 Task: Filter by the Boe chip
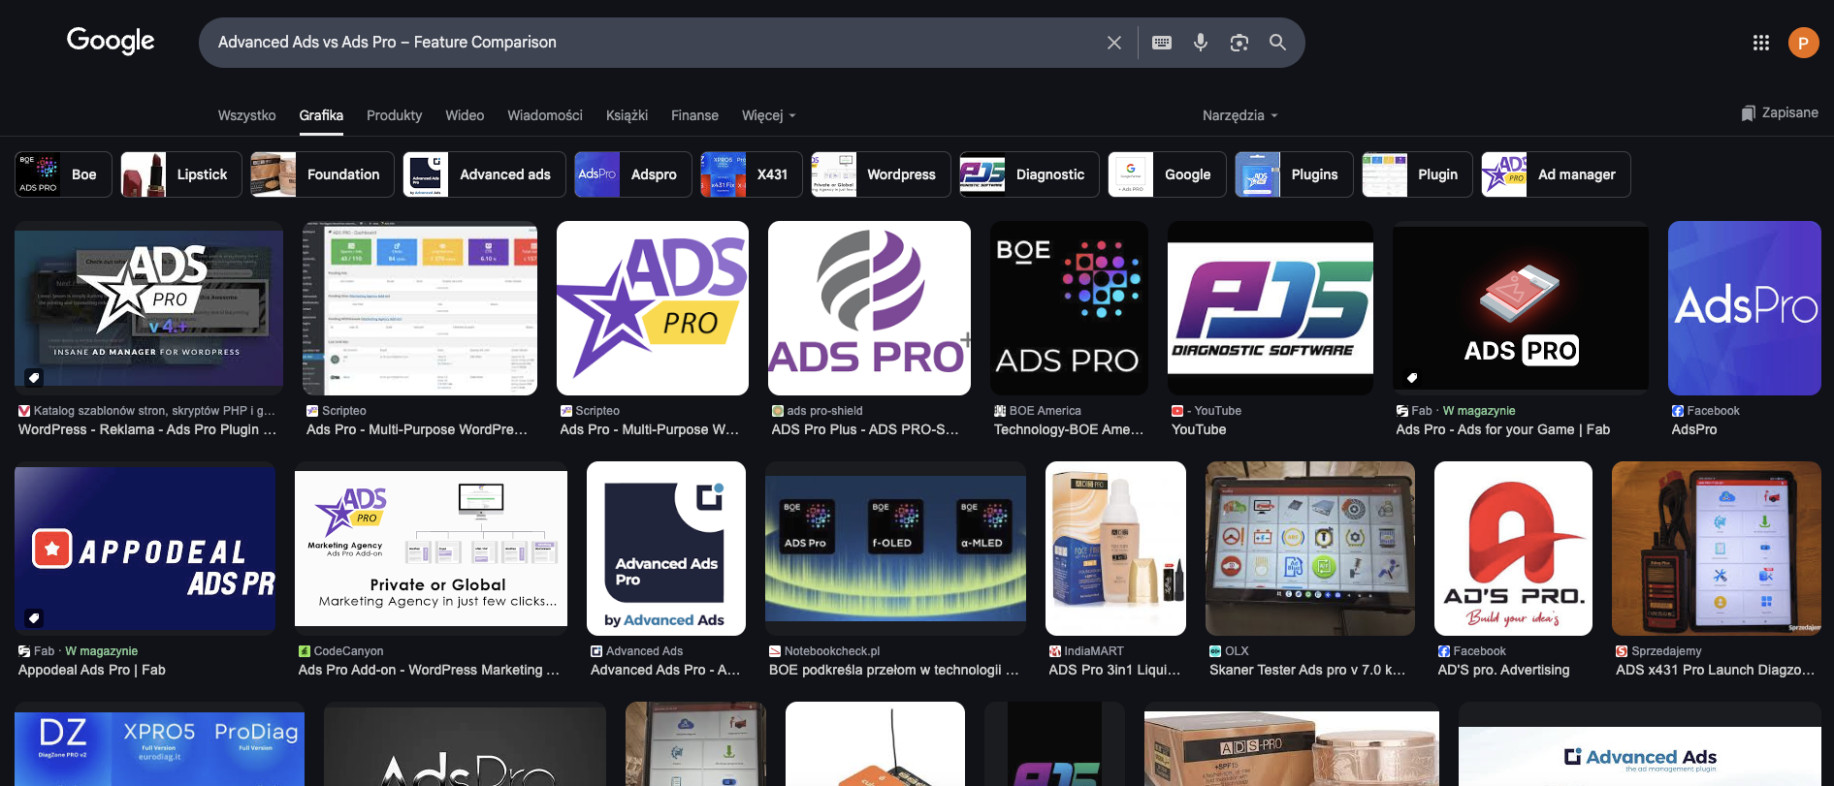point(63,174)
